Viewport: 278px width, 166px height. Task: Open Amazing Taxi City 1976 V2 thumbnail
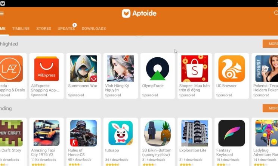(x=46, y=133)
